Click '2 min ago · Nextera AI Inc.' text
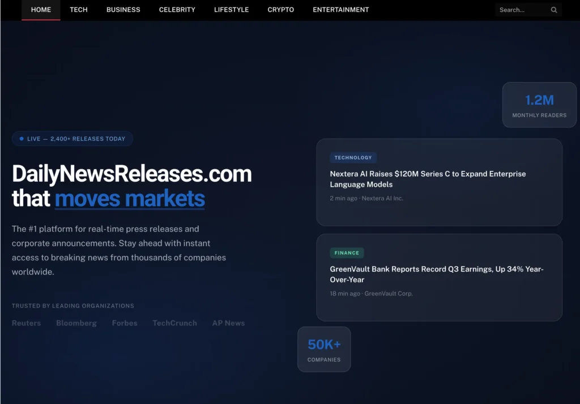580x404 pixels. tap(366, 198)
